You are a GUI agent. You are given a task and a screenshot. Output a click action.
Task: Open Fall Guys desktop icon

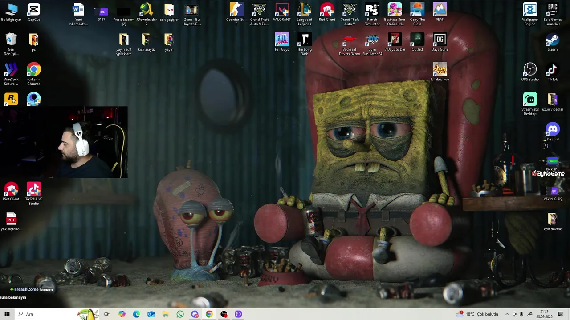click(x=282, y=42)
